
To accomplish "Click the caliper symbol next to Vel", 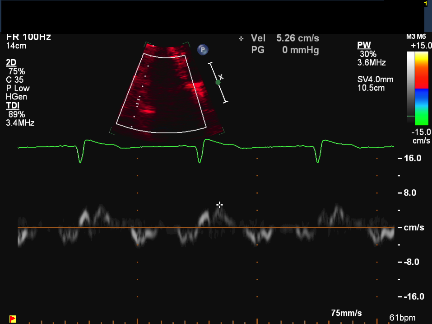I will coord(241,39).
